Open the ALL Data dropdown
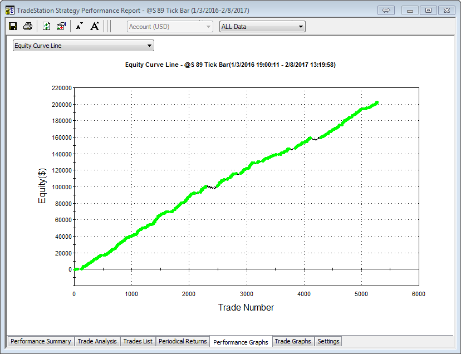Image resolution: width=461 pixels, height=354 pixels. [x=262, y=27]
